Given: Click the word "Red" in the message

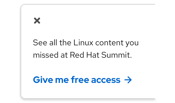Looking at the screenshot, I should coord(77,55).
